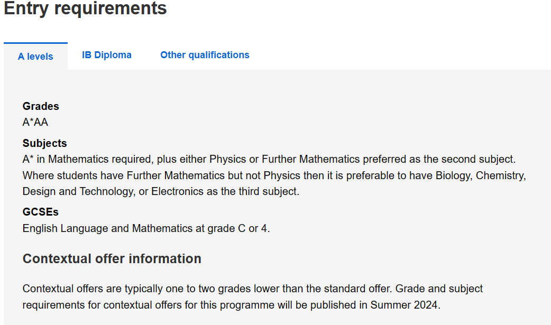
Task: Click the line starting "Contextual offers are typically"
Action: click(x=253, y=289)
